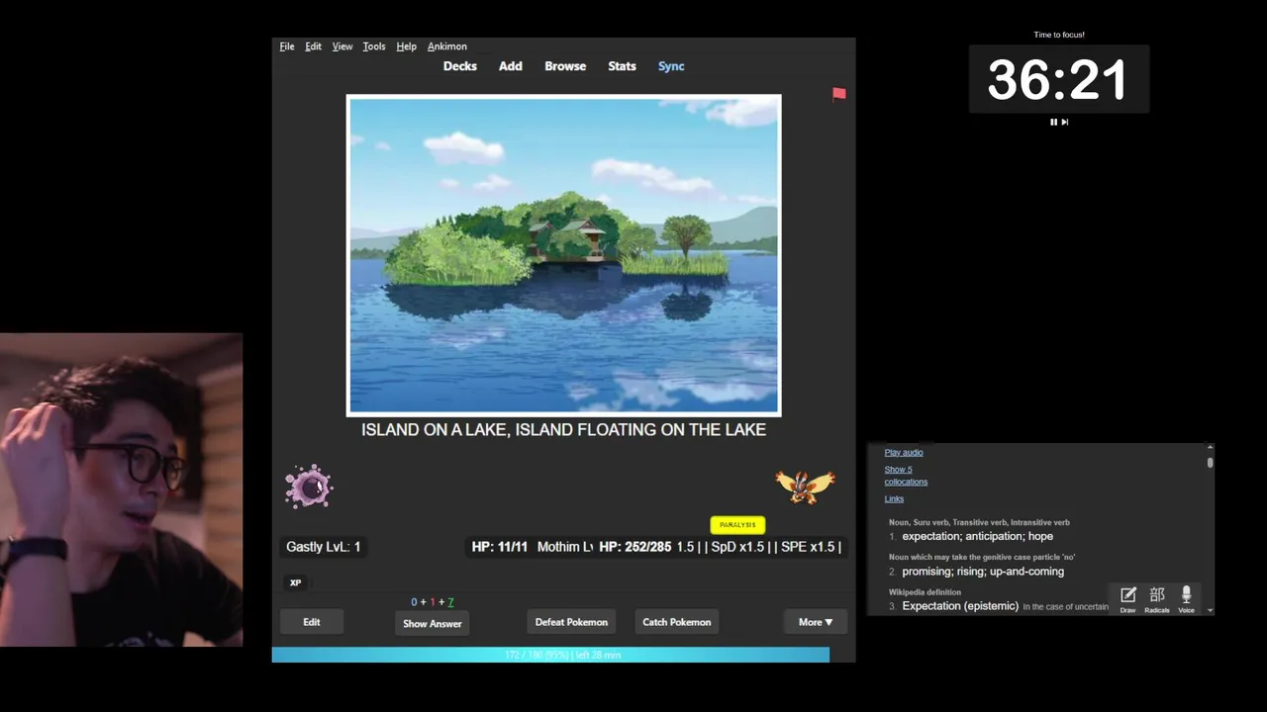Image resolution: width=1267 pixels, height=712 pixels.
Task: Click dictionary scrollbar up arrow
Action: (x=1210, y=449)
